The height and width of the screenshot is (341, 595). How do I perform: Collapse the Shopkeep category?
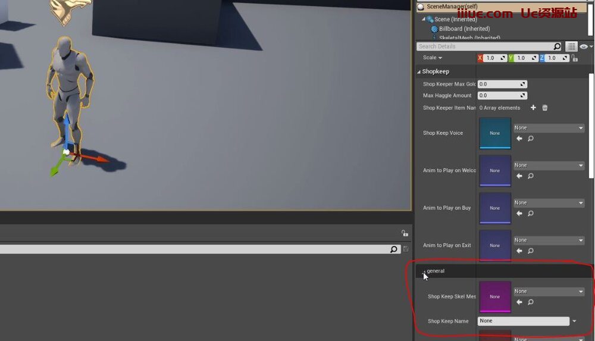(419, 71)
